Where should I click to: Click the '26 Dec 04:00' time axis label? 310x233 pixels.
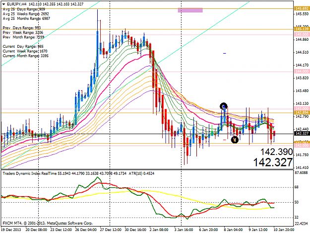click(86, 230)
